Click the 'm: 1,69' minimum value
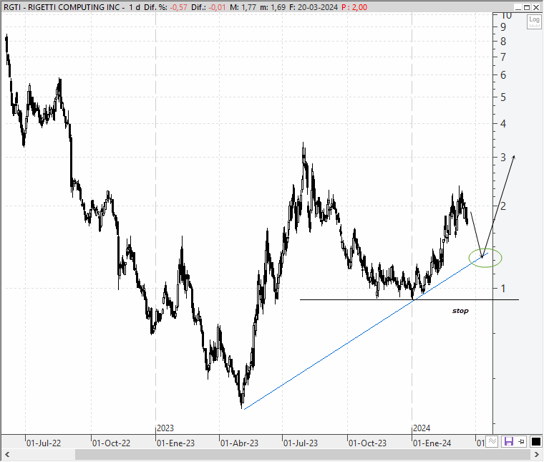 (x=273, y=7)
